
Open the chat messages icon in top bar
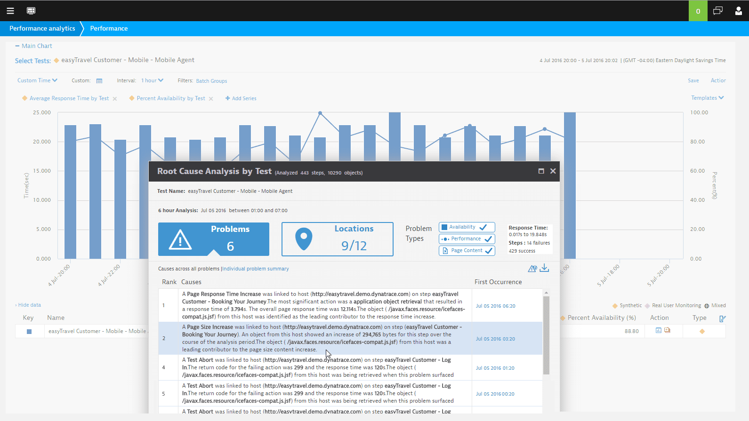[718, 11]
